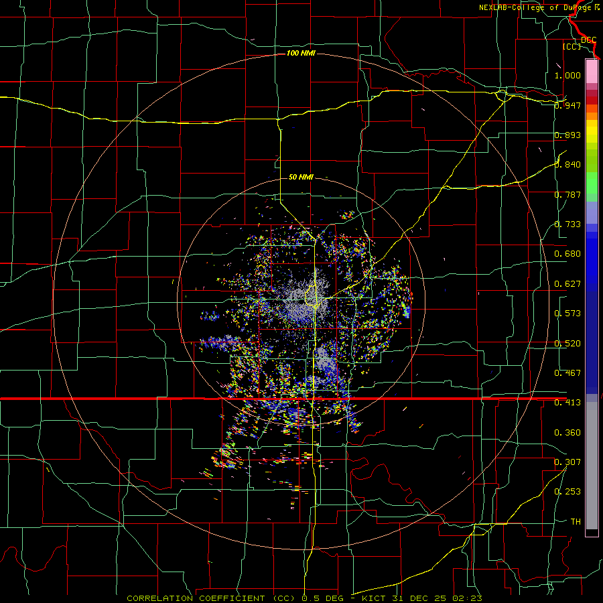Click the 0.307 scale value
Image resolution: width=603 pixels, height=603 pixels.
click(x=567, y=462)
